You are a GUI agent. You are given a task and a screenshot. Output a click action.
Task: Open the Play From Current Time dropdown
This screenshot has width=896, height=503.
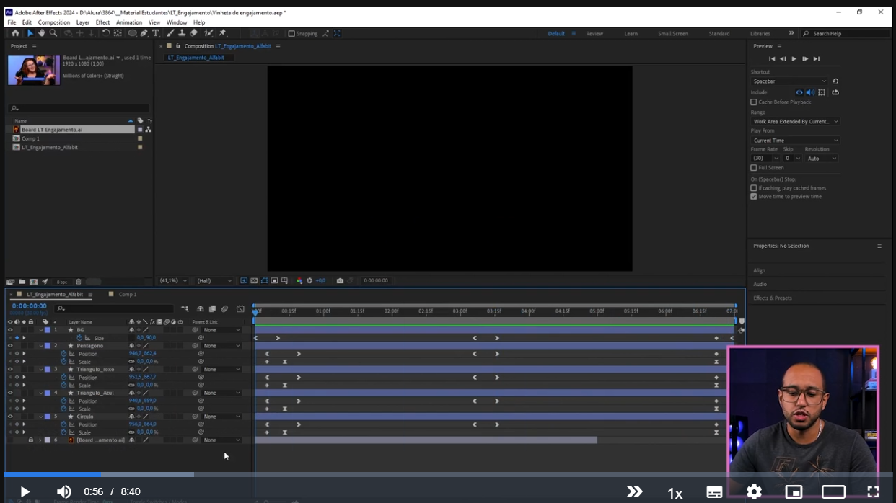pyautogui.click(x=795, y=141)
